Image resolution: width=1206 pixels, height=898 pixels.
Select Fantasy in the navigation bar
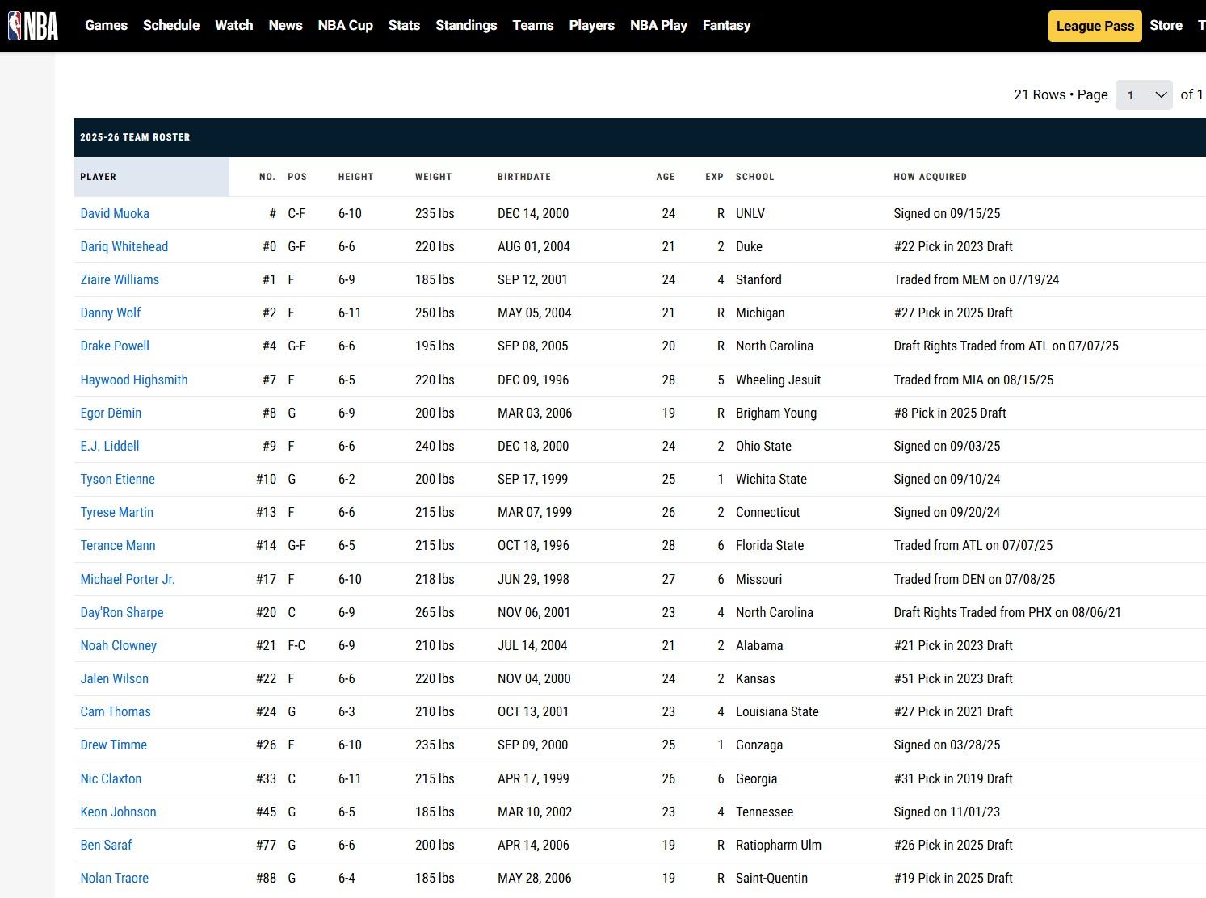click(726, 26)
